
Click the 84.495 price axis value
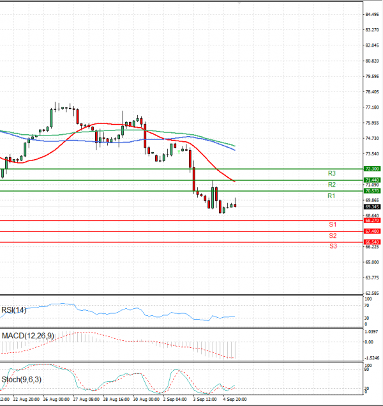point(372,15)
